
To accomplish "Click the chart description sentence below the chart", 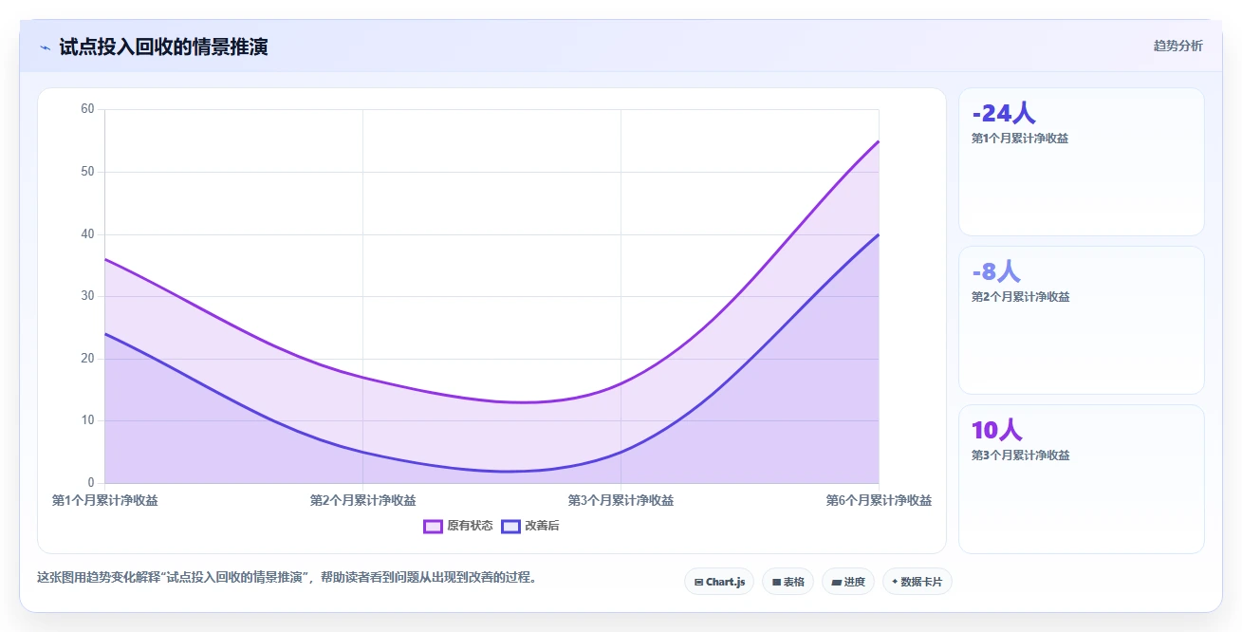I will [x=287, y=577].
